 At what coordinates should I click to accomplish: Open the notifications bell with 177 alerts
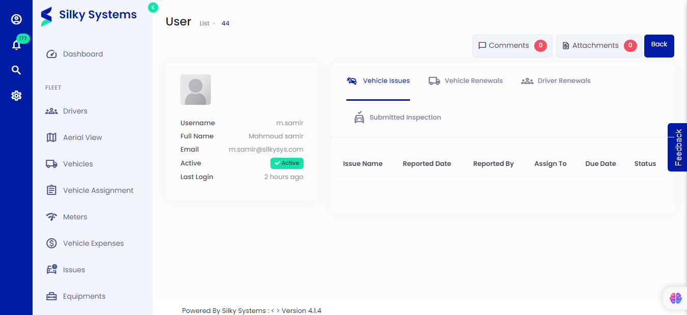[16, 45]
